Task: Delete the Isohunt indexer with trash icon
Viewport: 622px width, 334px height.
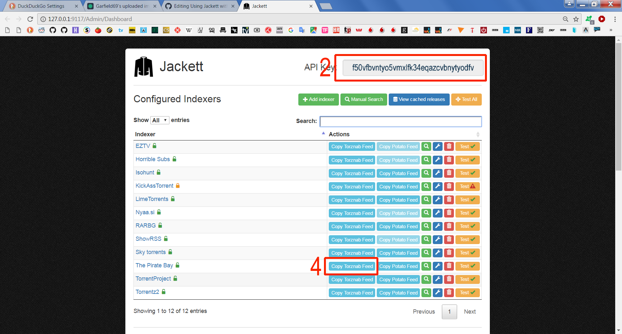Action: point(449,173)
